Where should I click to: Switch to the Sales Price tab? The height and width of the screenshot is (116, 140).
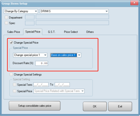coord(14,32)
